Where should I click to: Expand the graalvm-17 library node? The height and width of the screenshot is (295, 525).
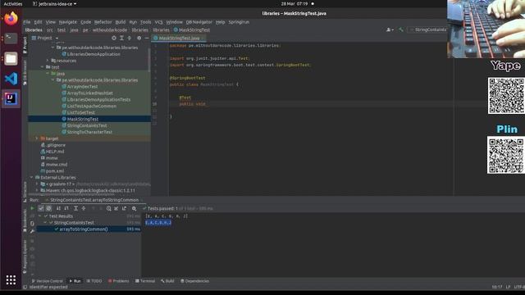(37, 184)
